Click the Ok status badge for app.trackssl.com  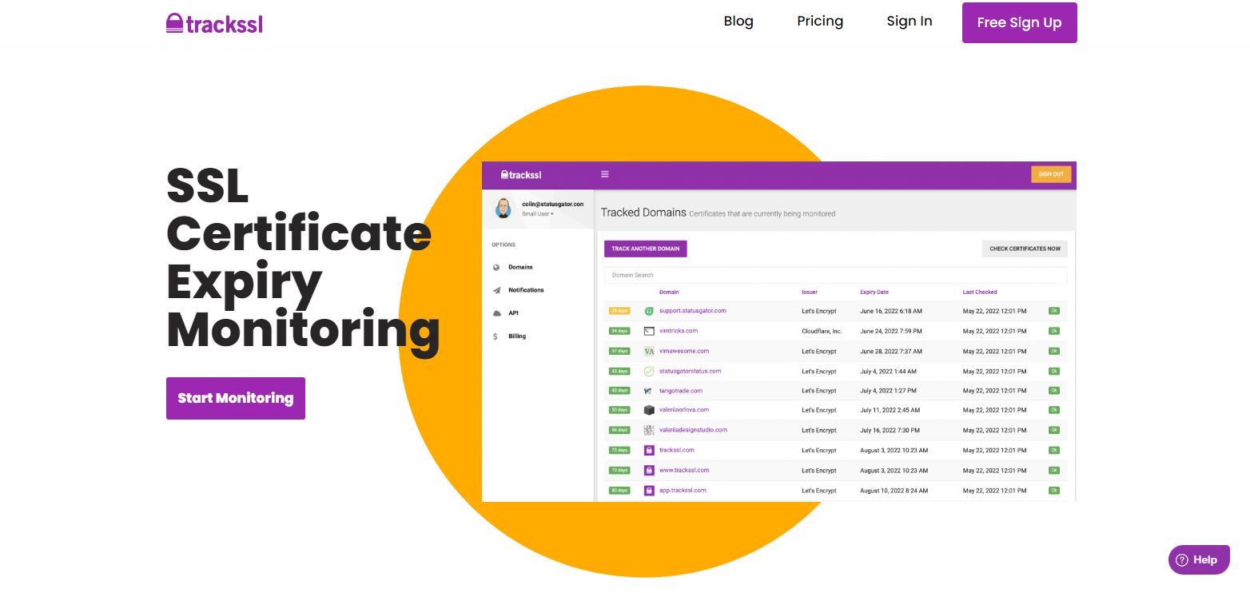[1054, 491]
